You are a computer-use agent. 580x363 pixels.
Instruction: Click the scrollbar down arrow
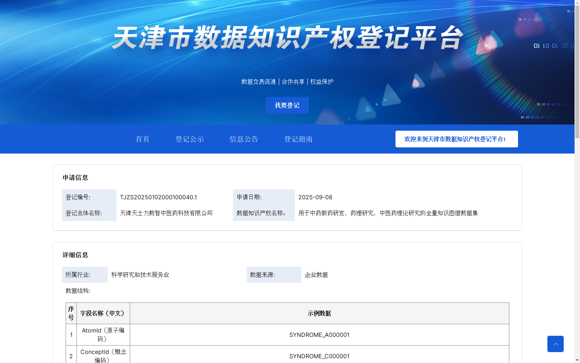577,360
